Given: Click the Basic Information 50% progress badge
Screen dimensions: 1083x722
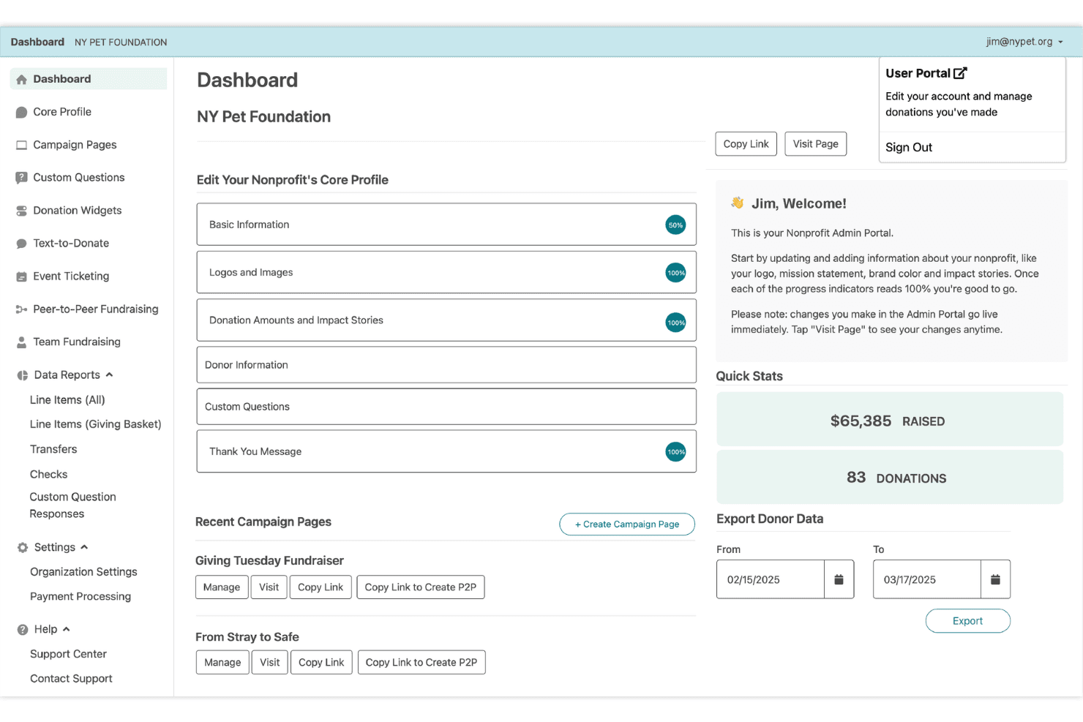Looking at the screenshot, I should pos(675,225).
